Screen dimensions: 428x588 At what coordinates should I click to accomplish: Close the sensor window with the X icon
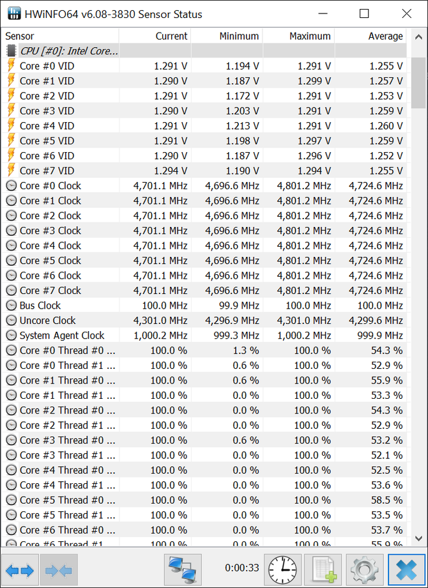(406, 568)
